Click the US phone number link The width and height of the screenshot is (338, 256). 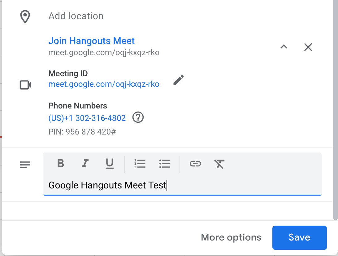(87, 118)
